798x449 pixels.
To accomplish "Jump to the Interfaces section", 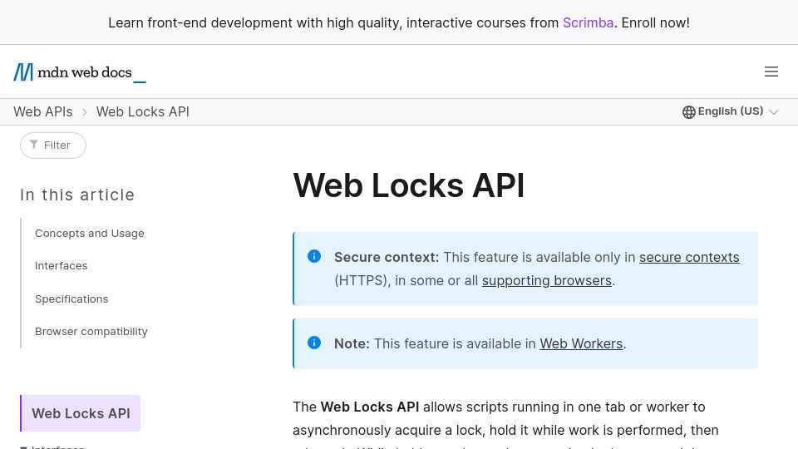I will 61,266.
